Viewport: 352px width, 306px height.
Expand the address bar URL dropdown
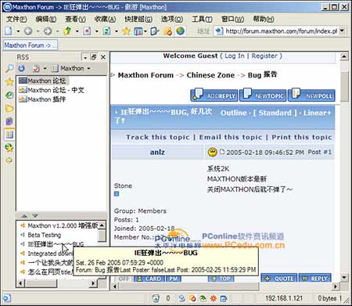[x=342, y=31]
